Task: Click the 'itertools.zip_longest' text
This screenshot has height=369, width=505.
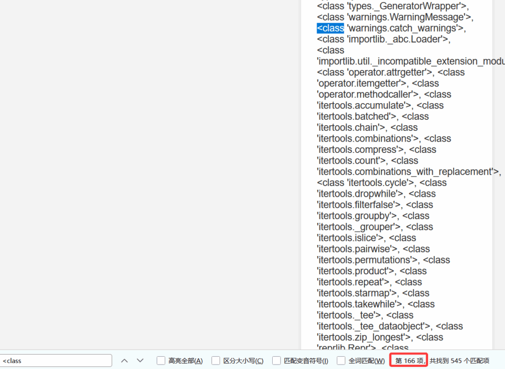Action: pyautogui.click(x=365, y=337)
